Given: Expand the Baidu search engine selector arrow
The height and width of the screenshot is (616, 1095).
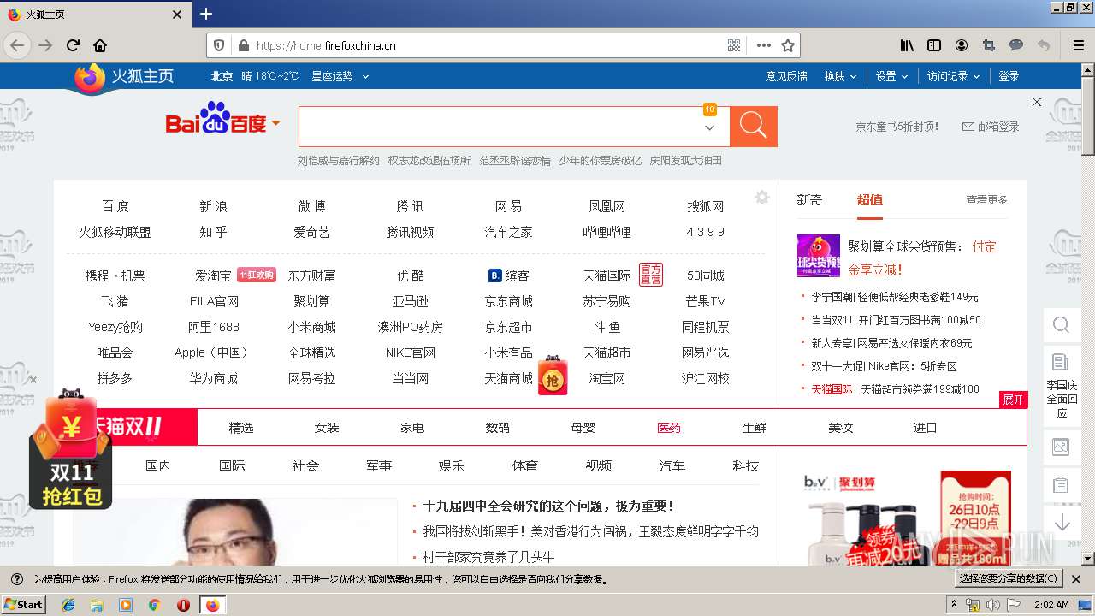Looking at the screenshot, I should tap(275, 124).
